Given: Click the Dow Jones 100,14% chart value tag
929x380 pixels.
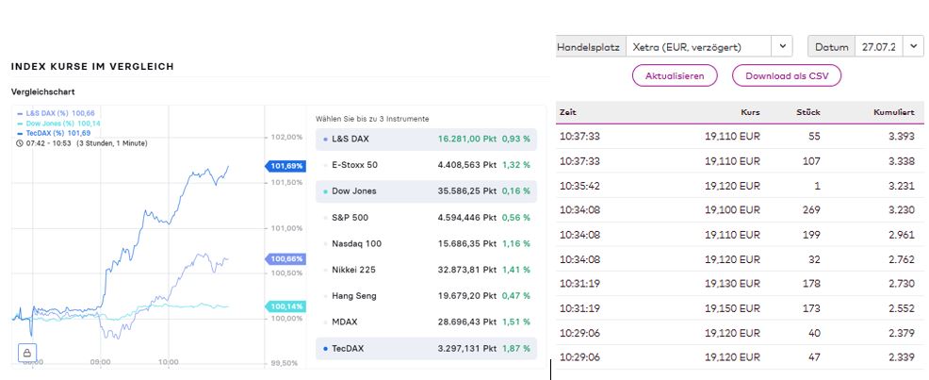Looking at the screenshot, I should 285,306.
